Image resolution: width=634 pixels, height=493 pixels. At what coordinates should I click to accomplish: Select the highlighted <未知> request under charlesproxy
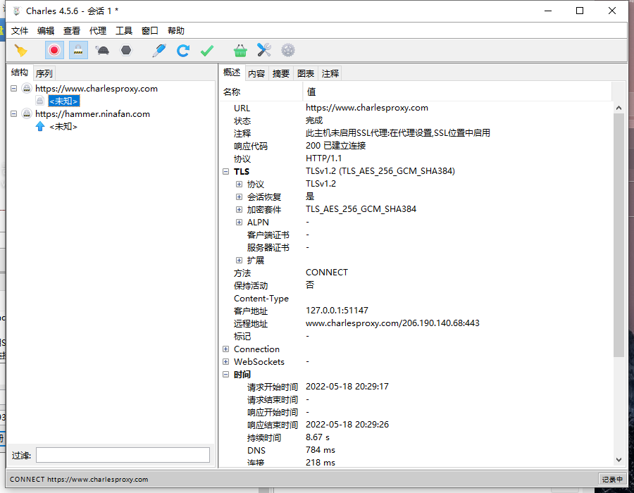63,101
